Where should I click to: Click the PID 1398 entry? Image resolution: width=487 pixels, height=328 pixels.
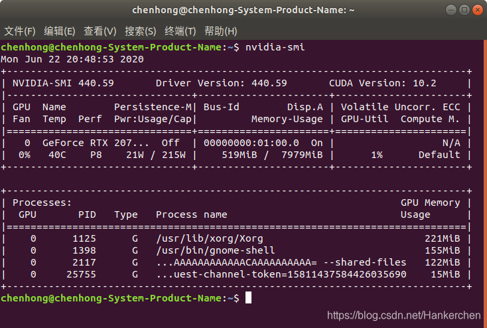coord(84,250)
